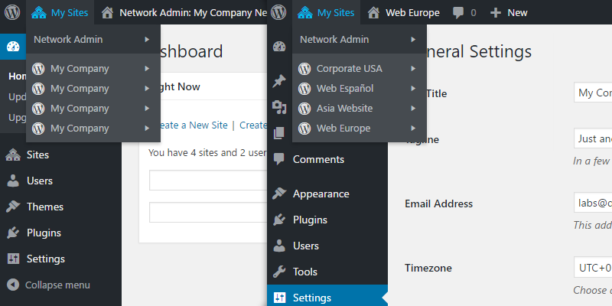This screenshot has height=306, width=612.
Task: Select the Dashboard gauge icon in network admin sidebar
Action: 13,47
